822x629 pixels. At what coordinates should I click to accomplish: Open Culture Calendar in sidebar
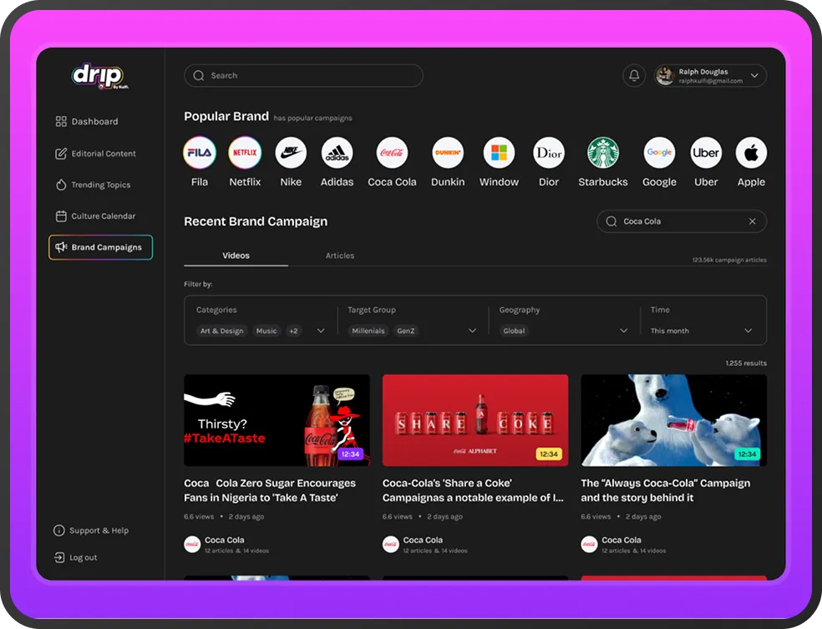pyautogui.click(x=95, y=216)
